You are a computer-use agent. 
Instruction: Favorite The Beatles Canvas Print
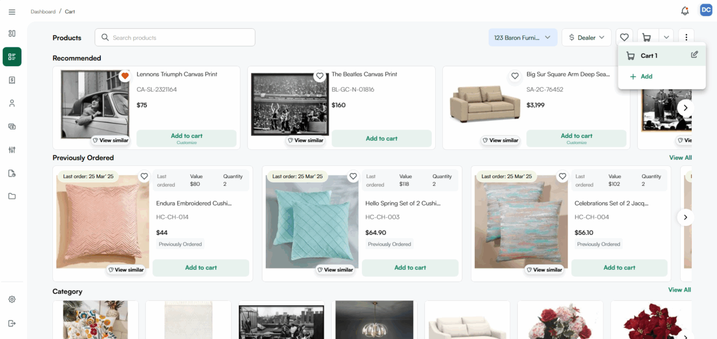320,76
